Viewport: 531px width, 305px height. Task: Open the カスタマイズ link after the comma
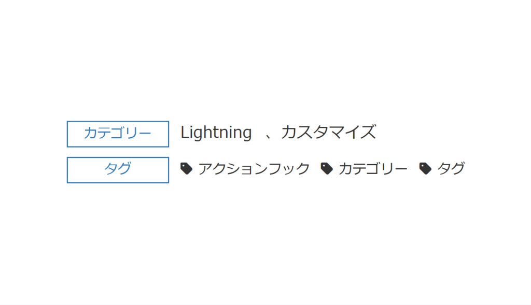coord(329,133)
